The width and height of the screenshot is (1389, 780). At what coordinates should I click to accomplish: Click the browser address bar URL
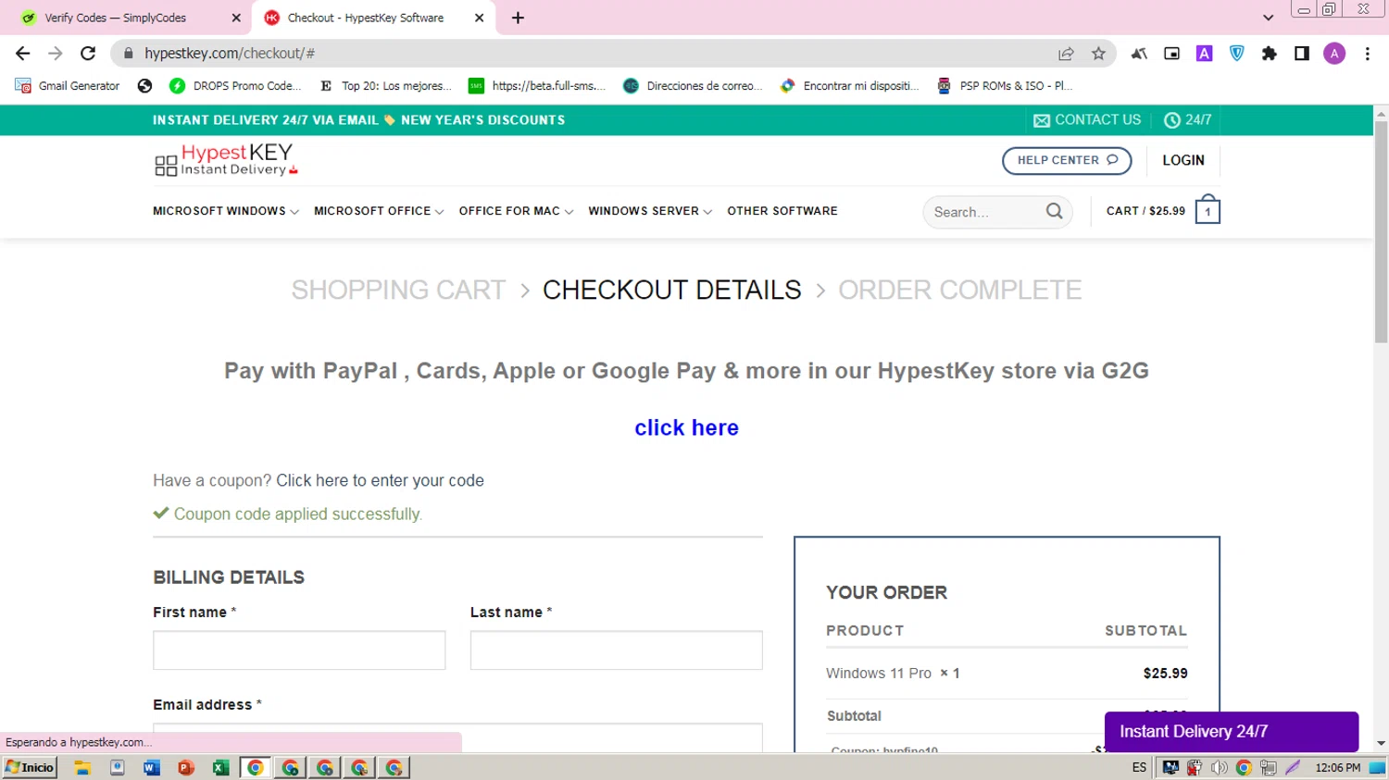230,54
